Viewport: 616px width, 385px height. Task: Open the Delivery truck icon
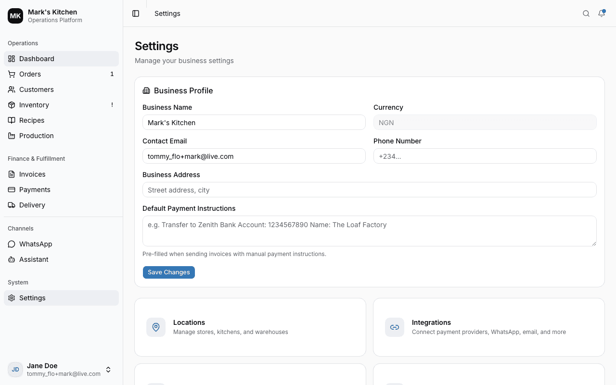coord(11,205)
